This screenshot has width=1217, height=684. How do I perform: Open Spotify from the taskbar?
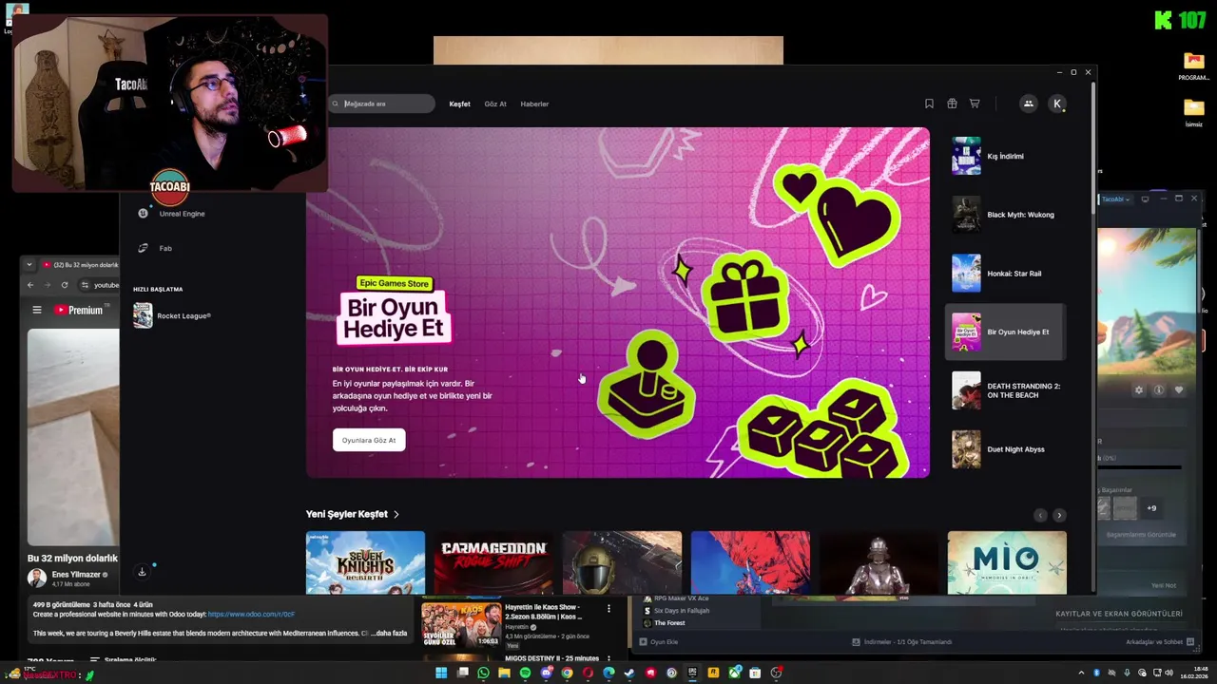pos(525,673)
